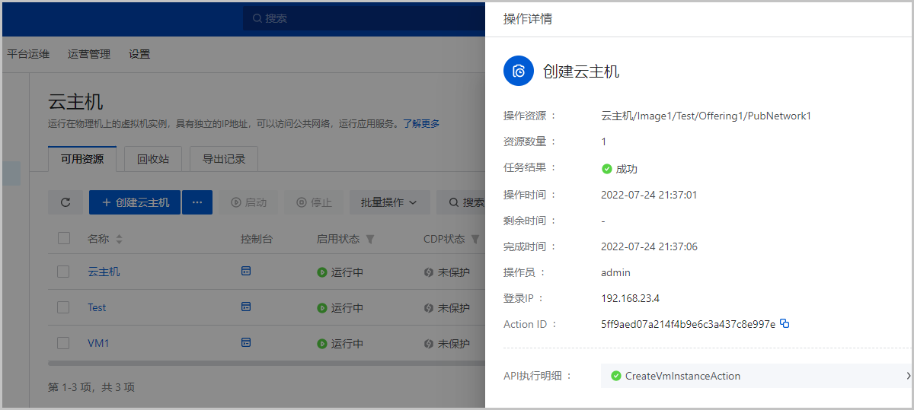Image resolution: width=914 pixels, height=410 pixels.
Task: Copy the Action ID value
Action: point(785,324)
